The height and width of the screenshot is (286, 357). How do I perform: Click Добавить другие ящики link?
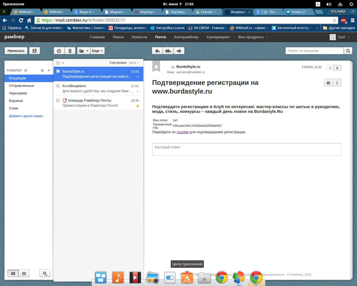(x=26, y=116)
